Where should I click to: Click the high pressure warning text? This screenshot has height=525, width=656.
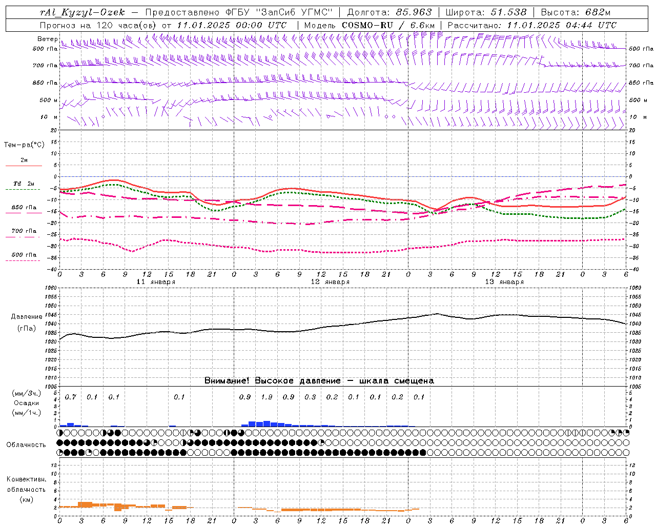click(x=319, y=381)
